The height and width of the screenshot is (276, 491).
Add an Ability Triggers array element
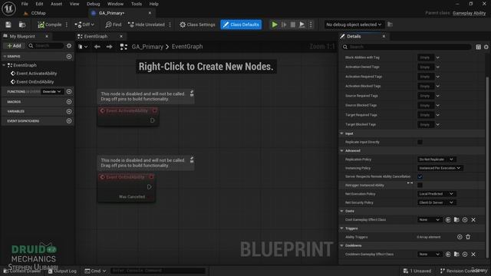click(x=460, y=237)
